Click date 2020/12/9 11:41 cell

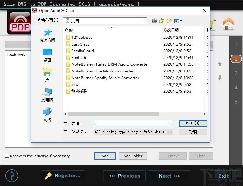tap(178, 58)
